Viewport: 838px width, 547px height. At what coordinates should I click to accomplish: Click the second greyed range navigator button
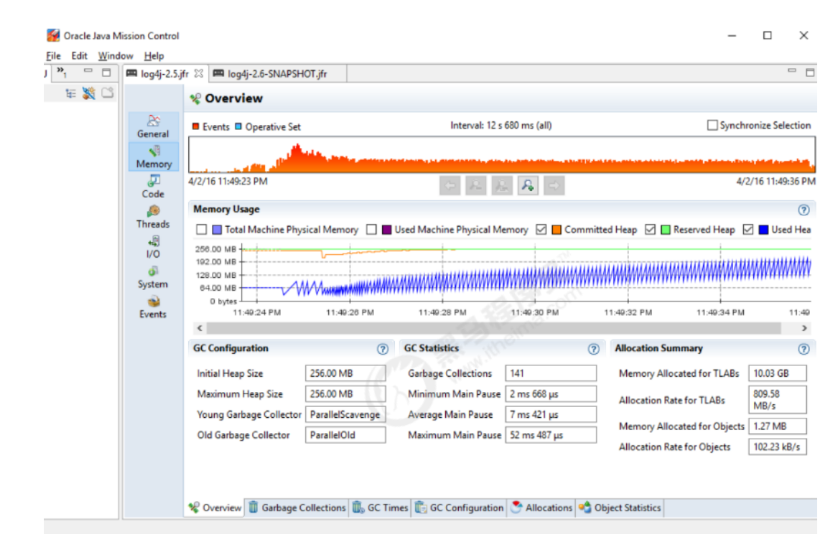475,185
